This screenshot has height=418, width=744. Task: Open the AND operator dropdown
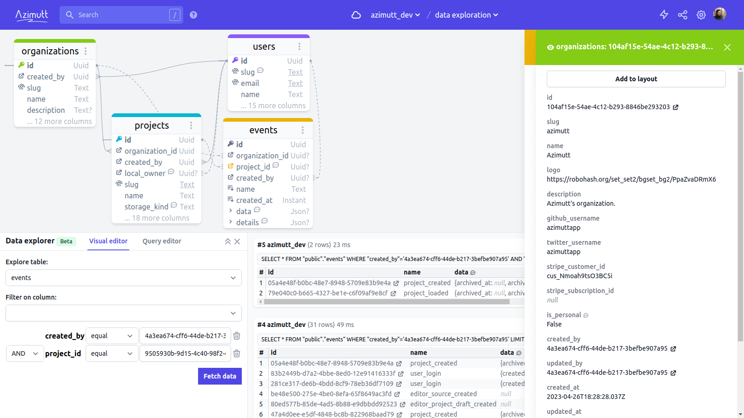pyautogui.click(x=25, y=353)
